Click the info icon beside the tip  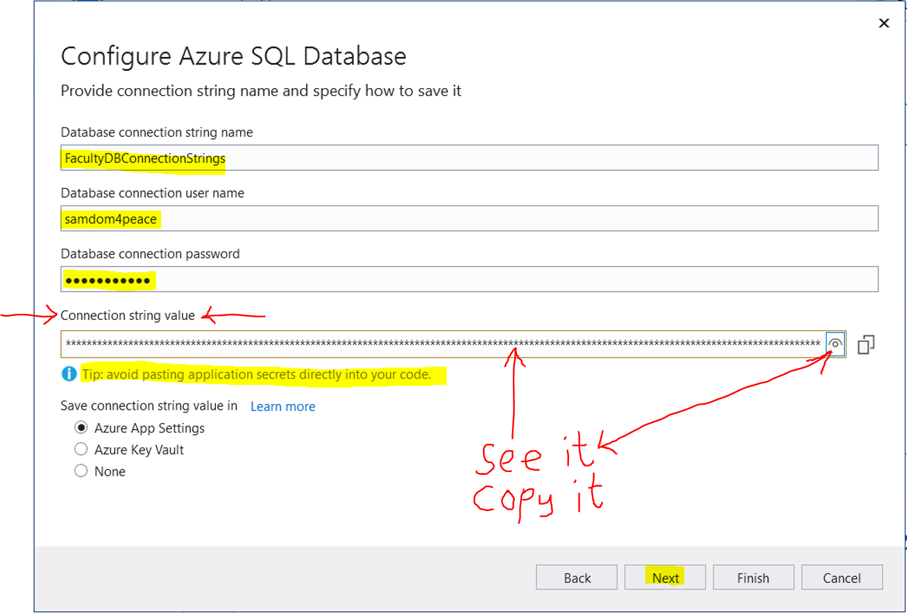[x=69, y=374]
